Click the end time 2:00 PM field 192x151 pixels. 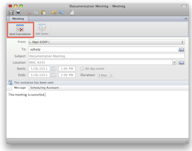67,75
